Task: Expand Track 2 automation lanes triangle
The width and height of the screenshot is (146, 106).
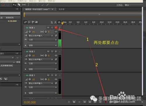Action: coord(26,69)
